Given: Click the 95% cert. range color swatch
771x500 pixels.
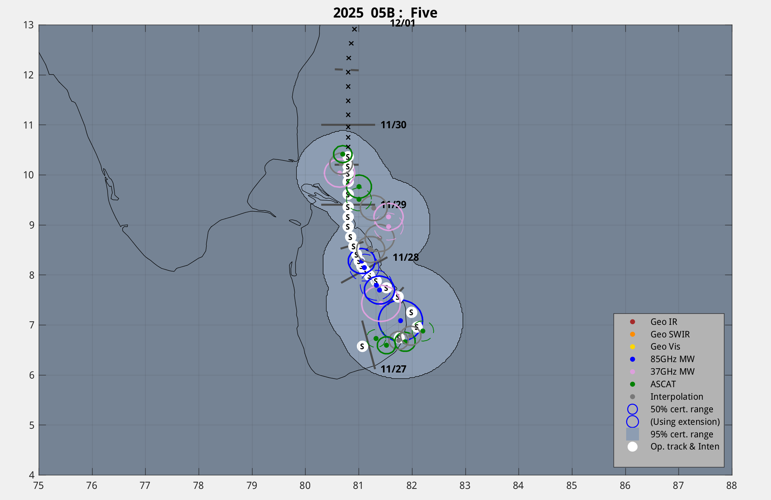Looking at the screenshot, I should click(633, 434).
